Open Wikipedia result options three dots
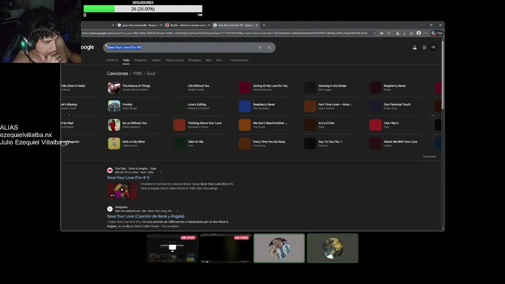 click(177, 211)
